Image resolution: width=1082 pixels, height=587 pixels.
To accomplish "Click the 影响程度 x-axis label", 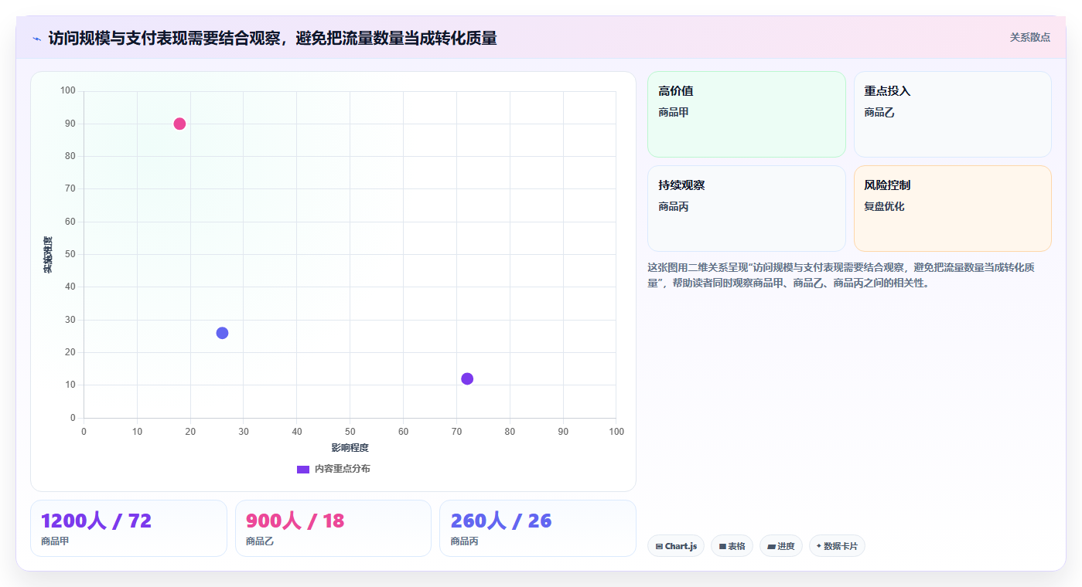I will 350,448.
